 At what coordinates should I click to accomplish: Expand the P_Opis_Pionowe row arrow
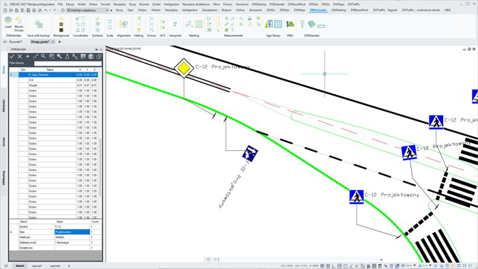click(x=12, y=74)
